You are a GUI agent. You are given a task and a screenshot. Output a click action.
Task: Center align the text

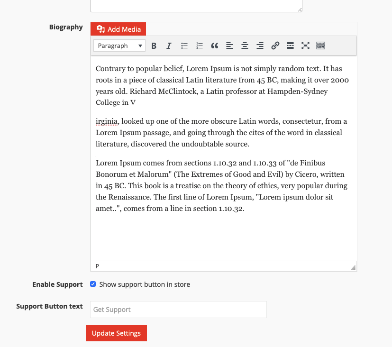click(x=245, y=46)
